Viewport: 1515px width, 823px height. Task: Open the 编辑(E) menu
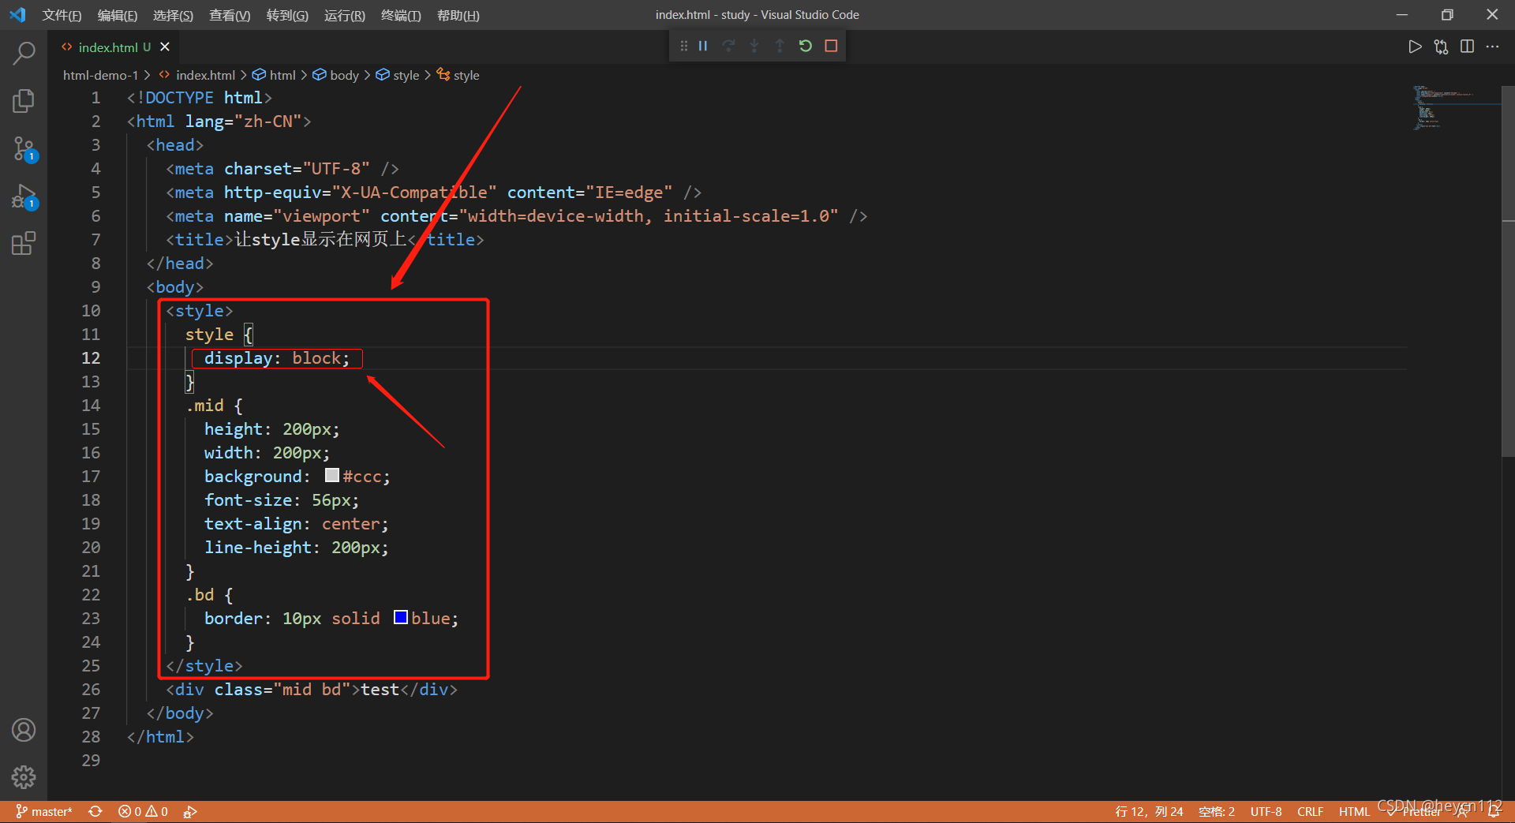[x=118, y=15]
